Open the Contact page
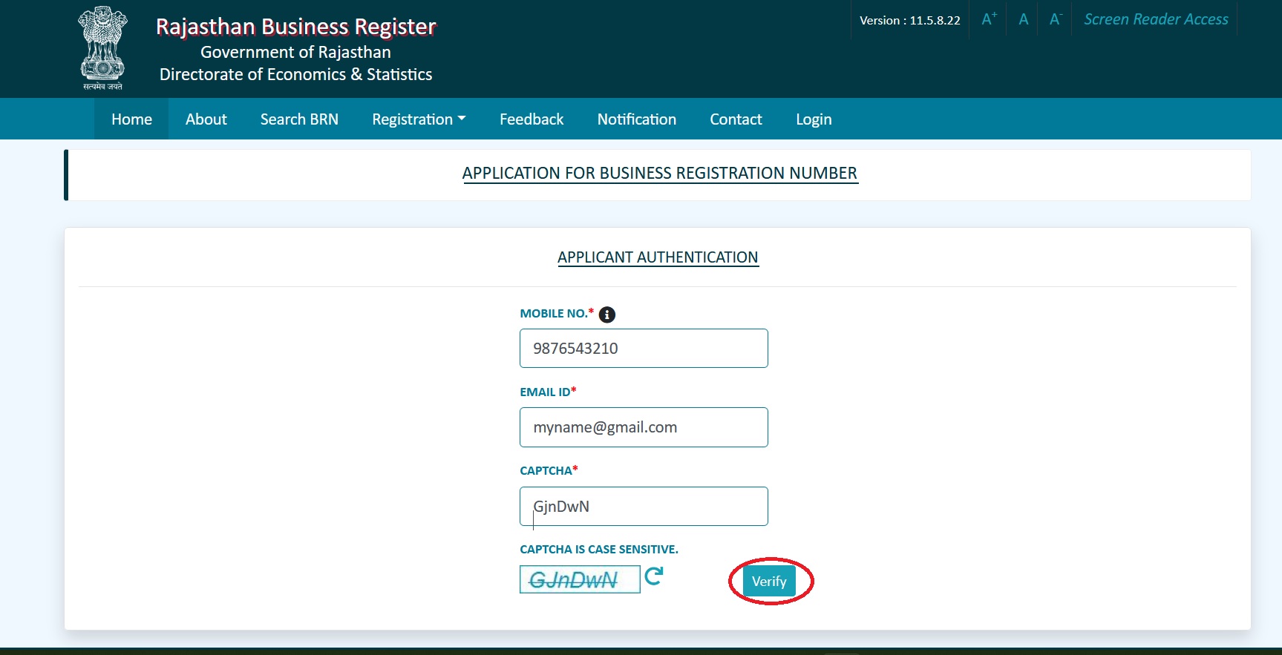Viewport: 1282px width, 655px height. (736, 119)
